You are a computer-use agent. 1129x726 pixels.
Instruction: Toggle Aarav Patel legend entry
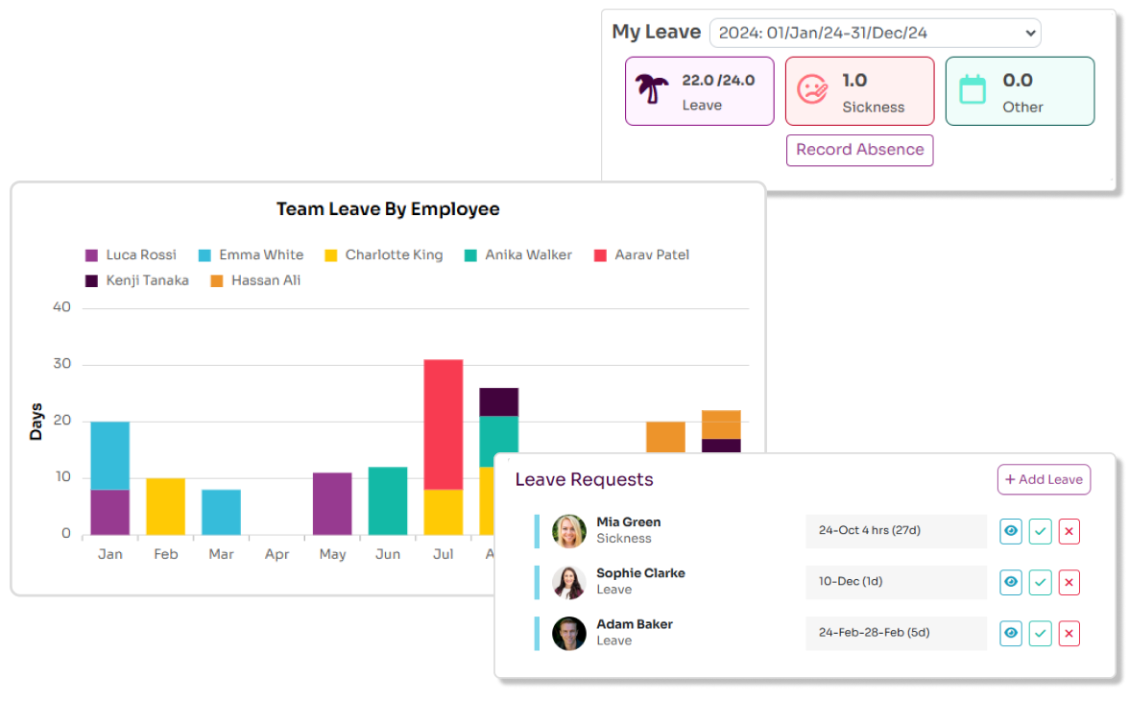[641, 255]
